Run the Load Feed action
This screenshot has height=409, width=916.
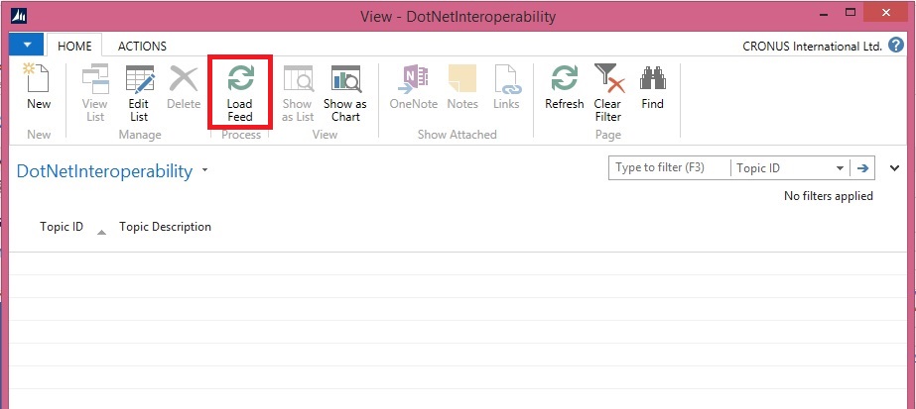pyautogui.click(x=240, y=93)
